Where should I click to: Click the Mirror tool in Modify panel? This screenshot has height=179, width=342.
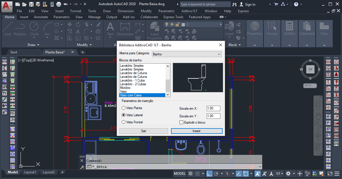[78, 31]
